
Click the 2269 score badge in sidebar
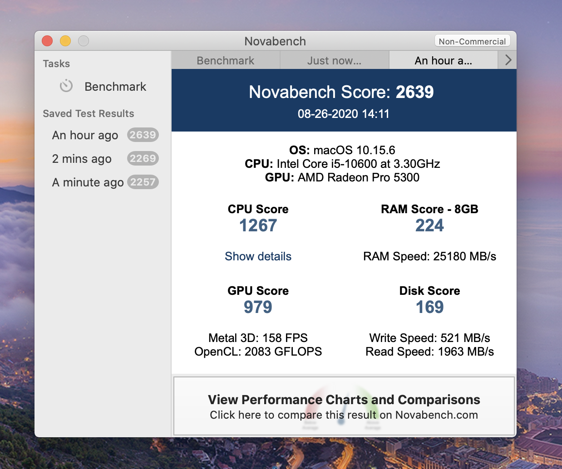coord(143,158)
